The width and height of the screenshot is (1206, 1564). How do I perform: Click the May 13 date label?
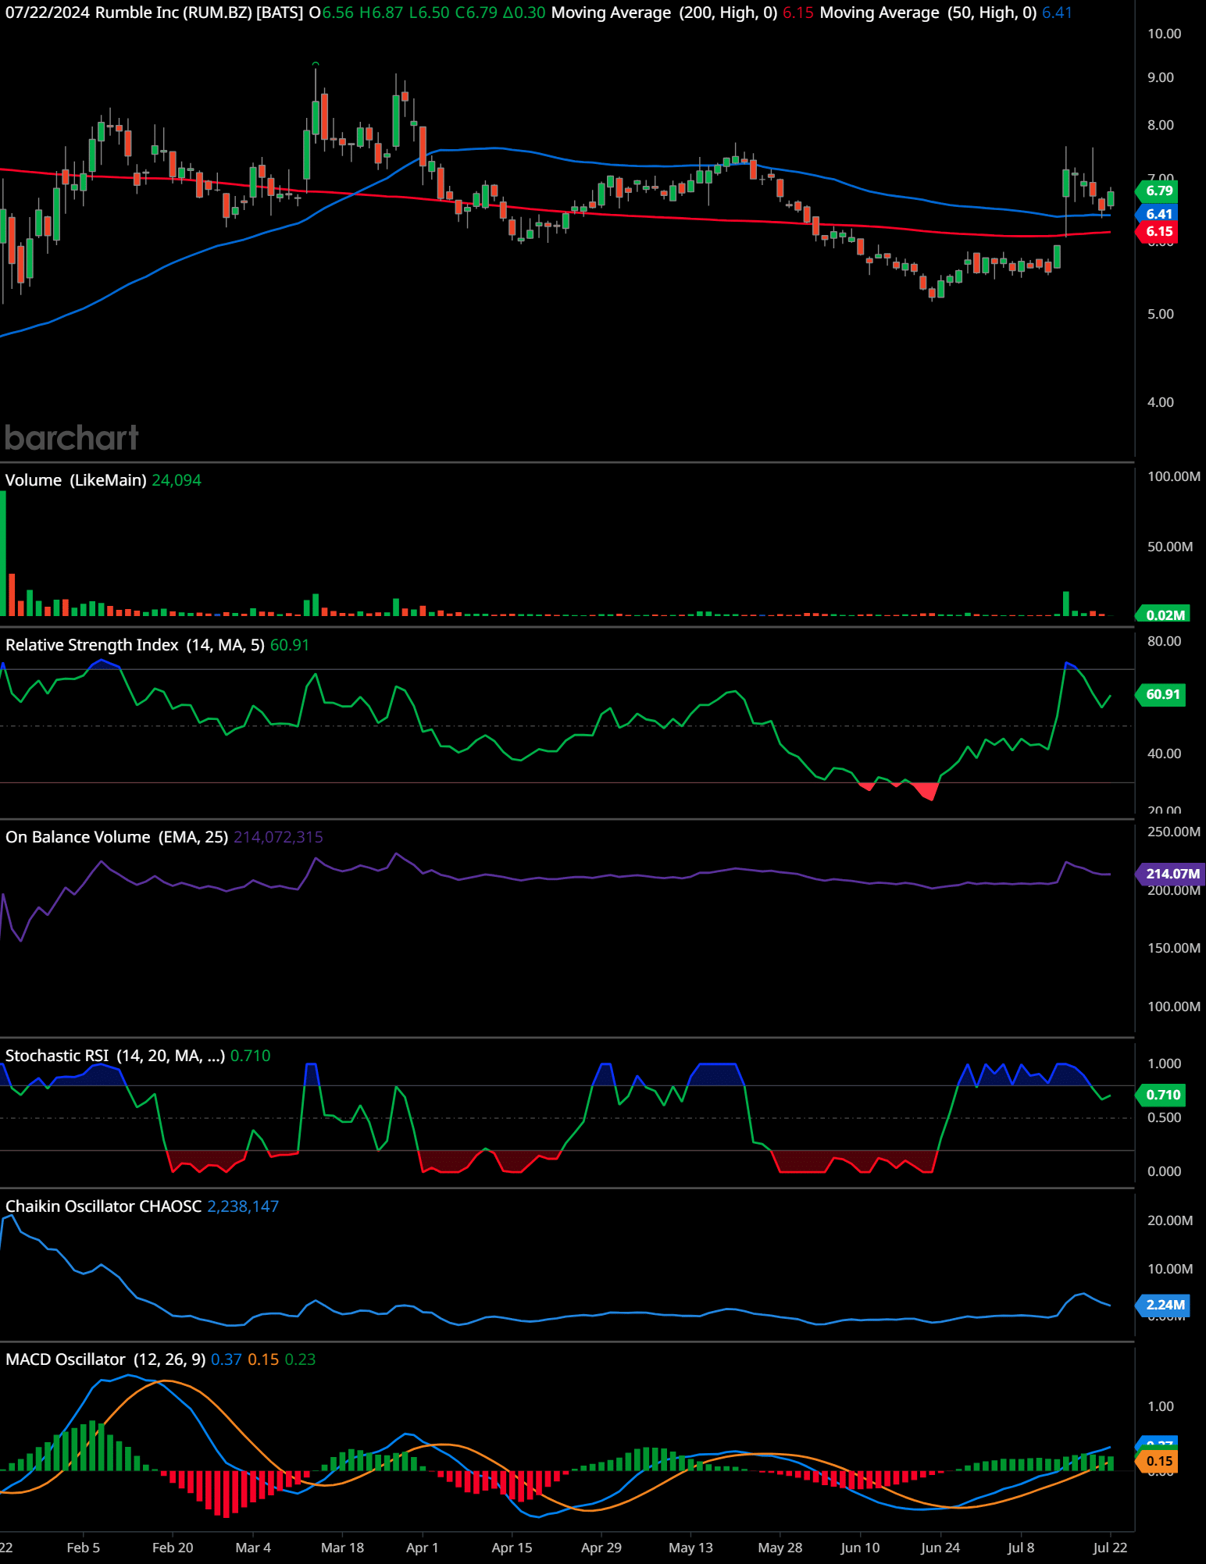click(x=691, y=1548)
